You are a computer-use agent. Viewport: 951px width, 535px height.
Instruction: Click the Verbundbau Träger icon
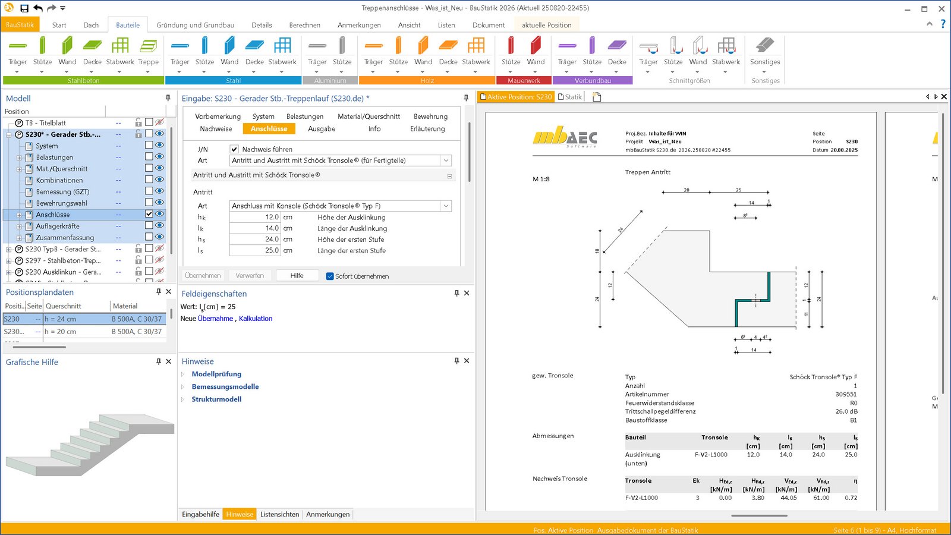(x=567, y=46)
